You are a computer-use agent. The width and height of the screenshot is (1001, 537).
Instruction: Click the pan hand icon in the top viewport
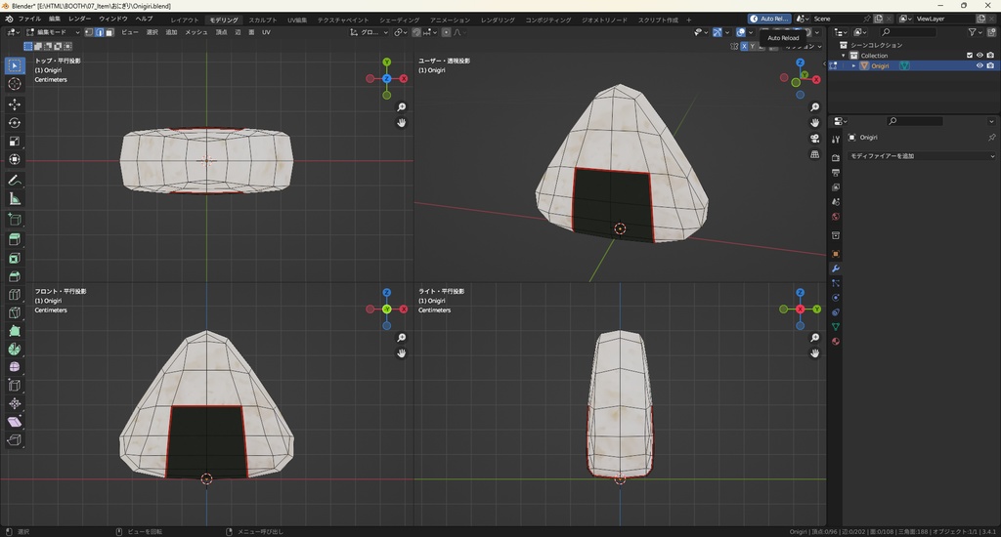[402, 123]
